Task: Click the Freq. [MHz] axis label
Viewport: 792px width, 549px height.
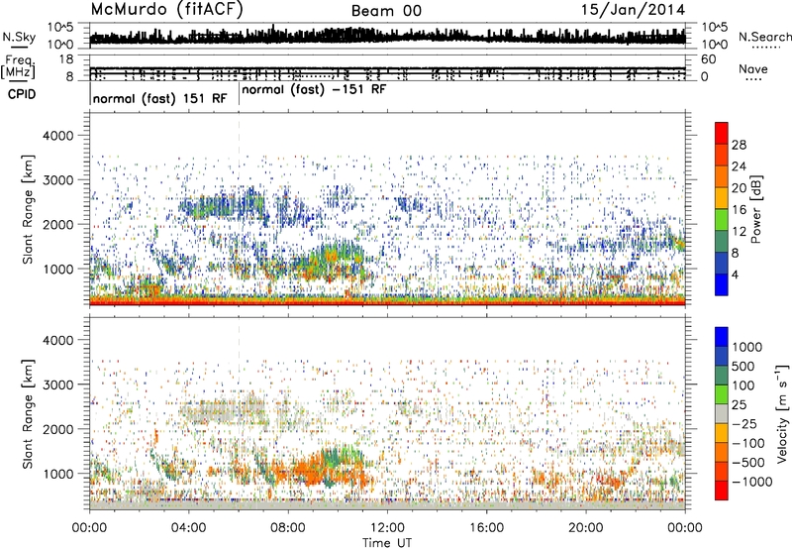Action: click(x=18, y=66)
